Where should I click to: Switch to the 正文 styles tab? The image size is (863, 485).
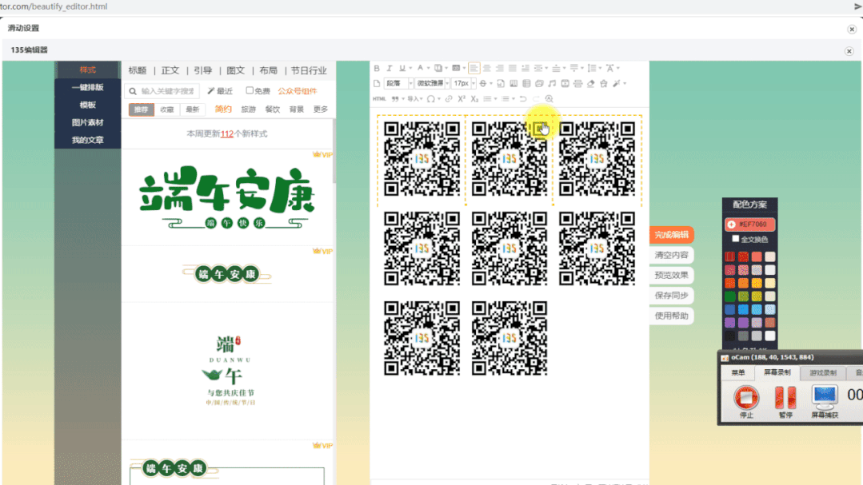tap(170, 70)
